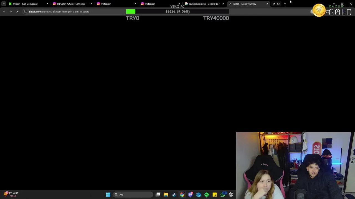Click the Ara taskbar search box
The image size is (355, 199).
[x=133, y=195]
